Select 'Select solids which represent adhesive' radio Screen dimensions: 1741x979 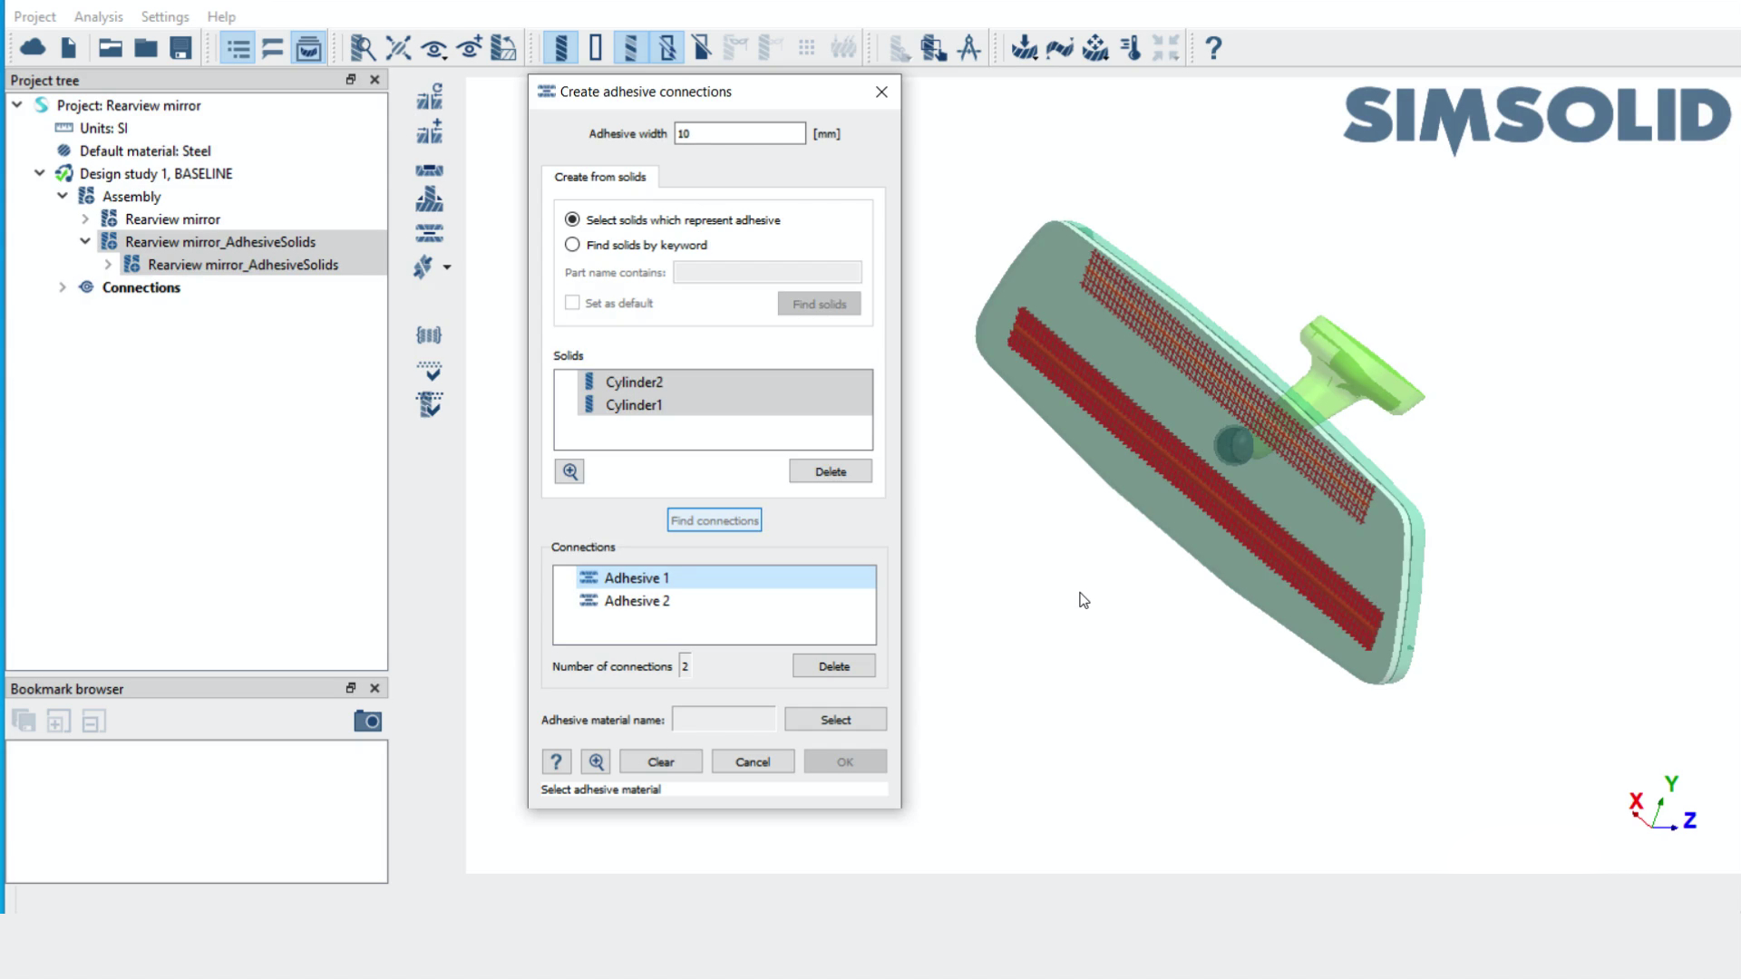pos(572,219)
